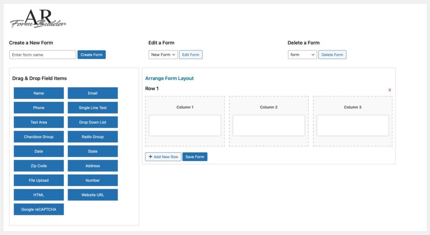This screenshot has height=235, width=430.
Task: Open the form dropdown under Delete a Form
Action: coord(302,55)
